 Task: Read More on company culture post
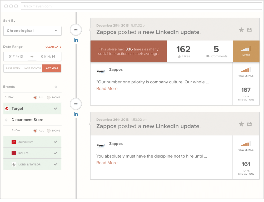click(107, 89)
